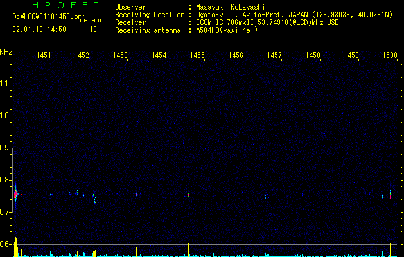Click the Ogata-vill. Akita-Pref. JAPAN location text
Viewport: 404px width, 257px height.
[x=294, y=15]
